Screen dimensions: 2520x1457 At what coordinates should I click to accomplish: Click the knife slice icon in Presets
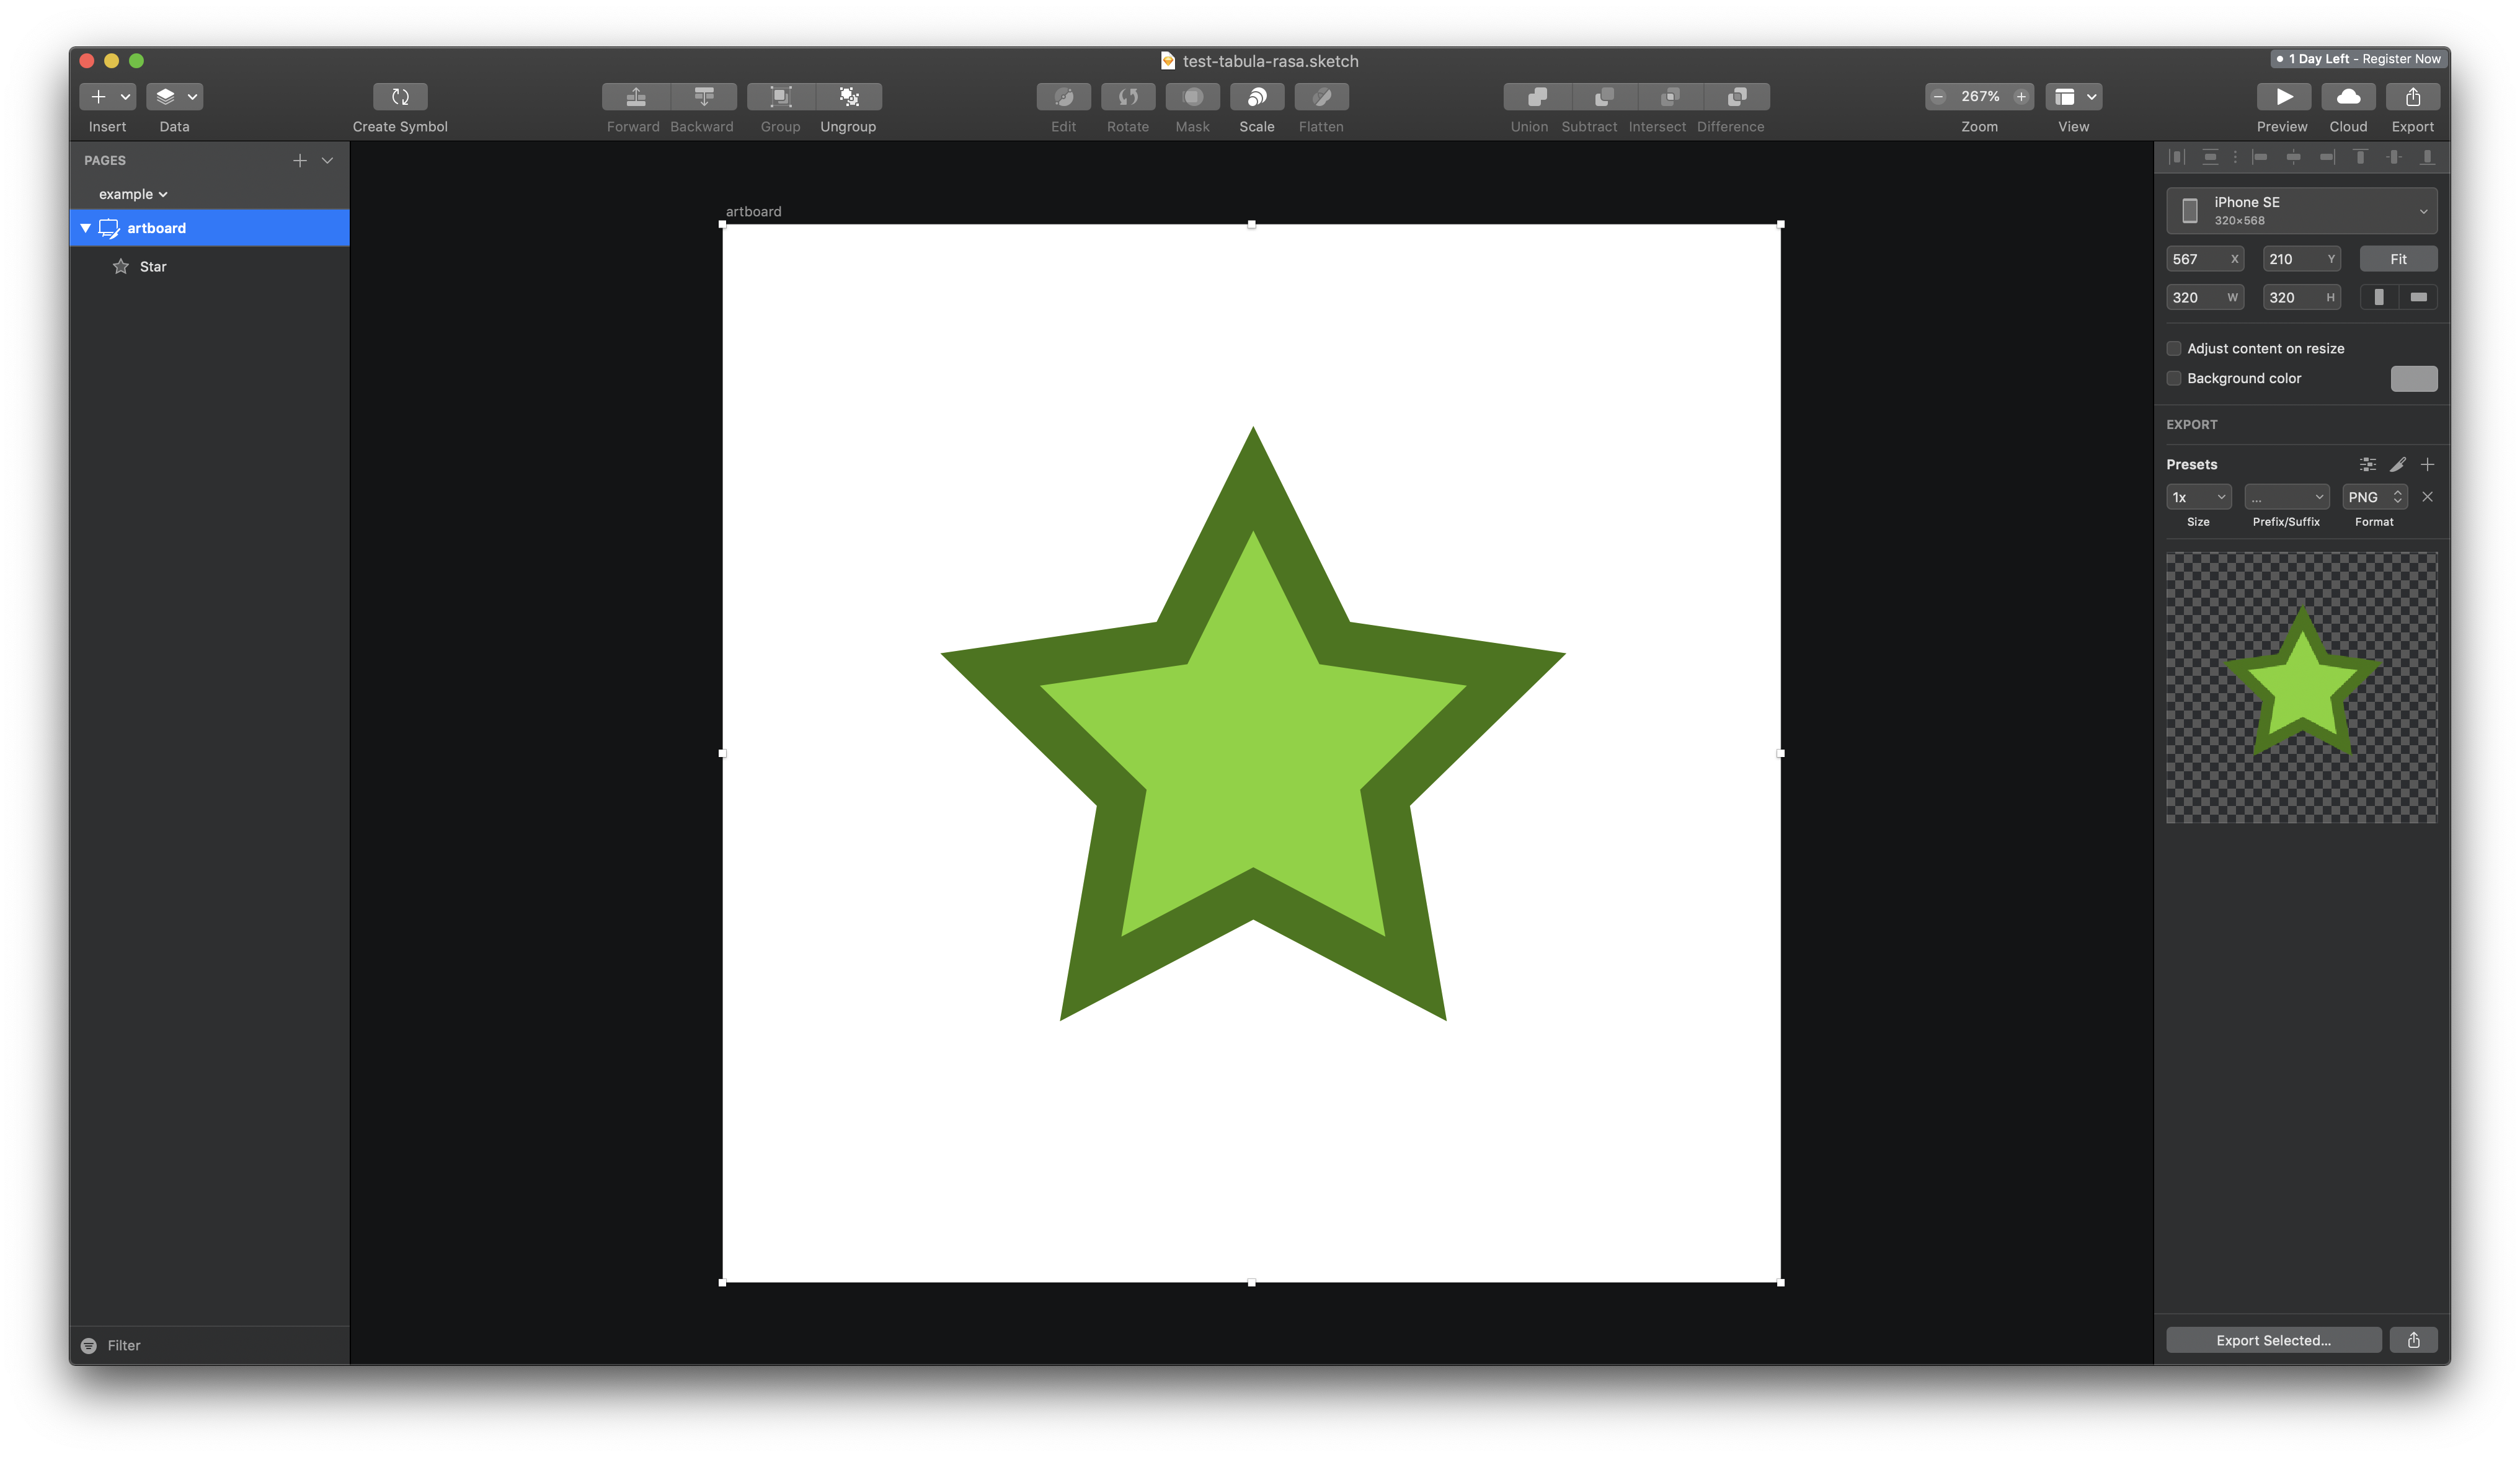[x=2397, y=464]
